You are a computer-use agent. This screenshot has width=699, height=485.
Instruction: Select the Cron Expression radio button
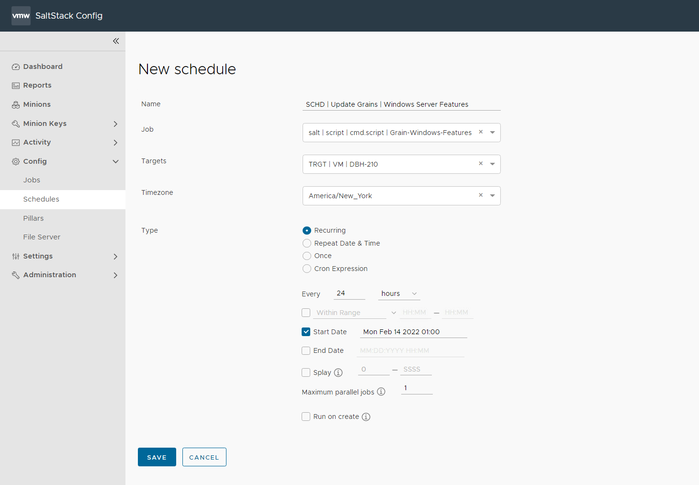(307, 269)
